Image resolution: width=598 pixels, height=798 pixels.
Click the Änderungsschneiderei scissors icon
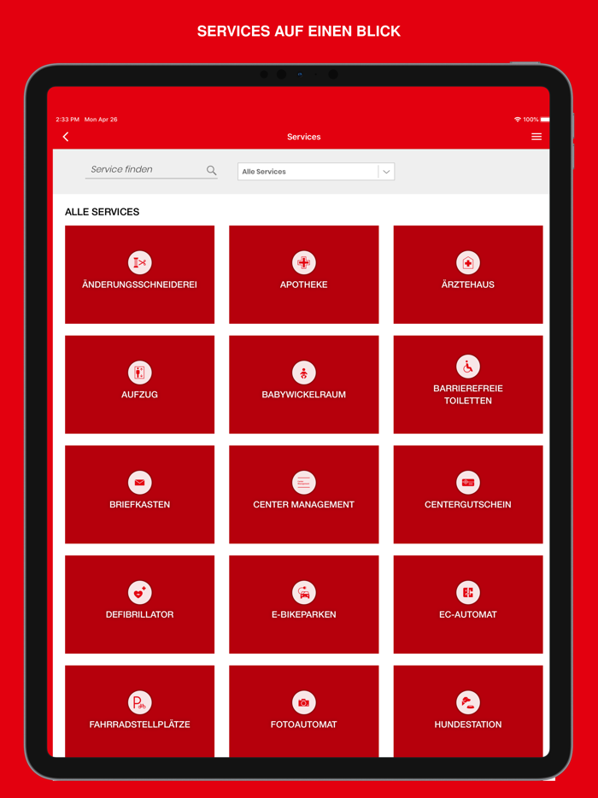point(139,262)
